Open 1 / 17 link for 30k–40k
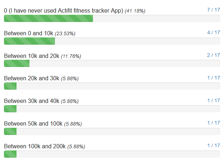The height and width of the screenshot is (167, 224). pyautogui.click(x=214, y=100)
